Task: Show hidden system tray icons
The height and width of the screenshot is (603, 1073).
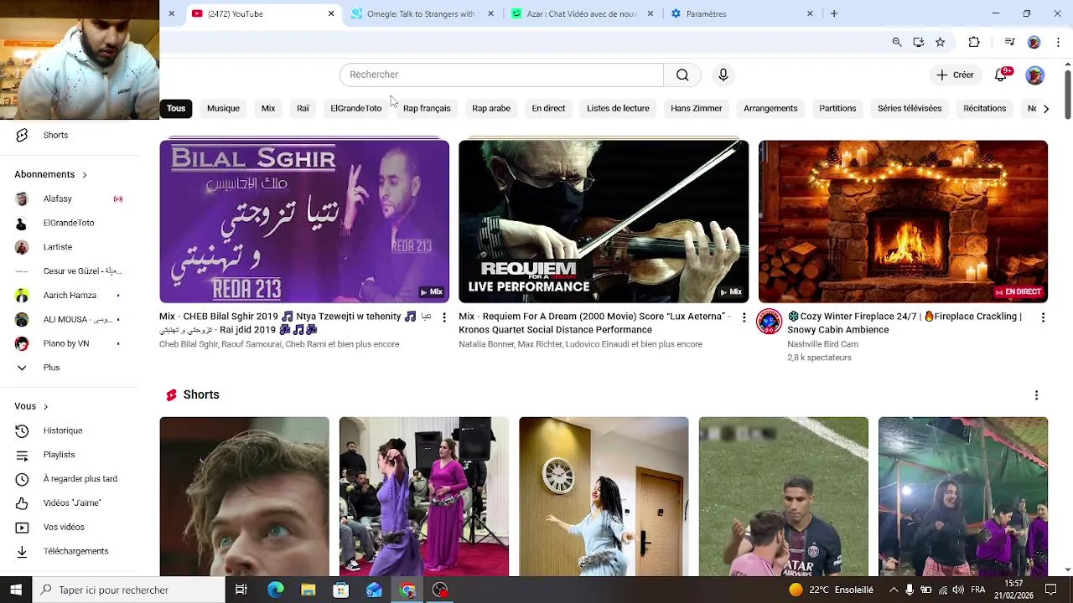Action: pyautogui.click(x=894, y=590)
